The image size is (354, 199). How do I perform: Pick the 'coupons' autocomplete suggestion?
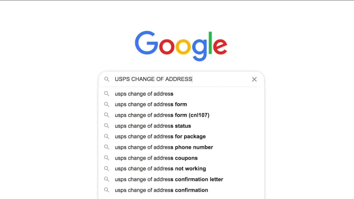point(156,158)
